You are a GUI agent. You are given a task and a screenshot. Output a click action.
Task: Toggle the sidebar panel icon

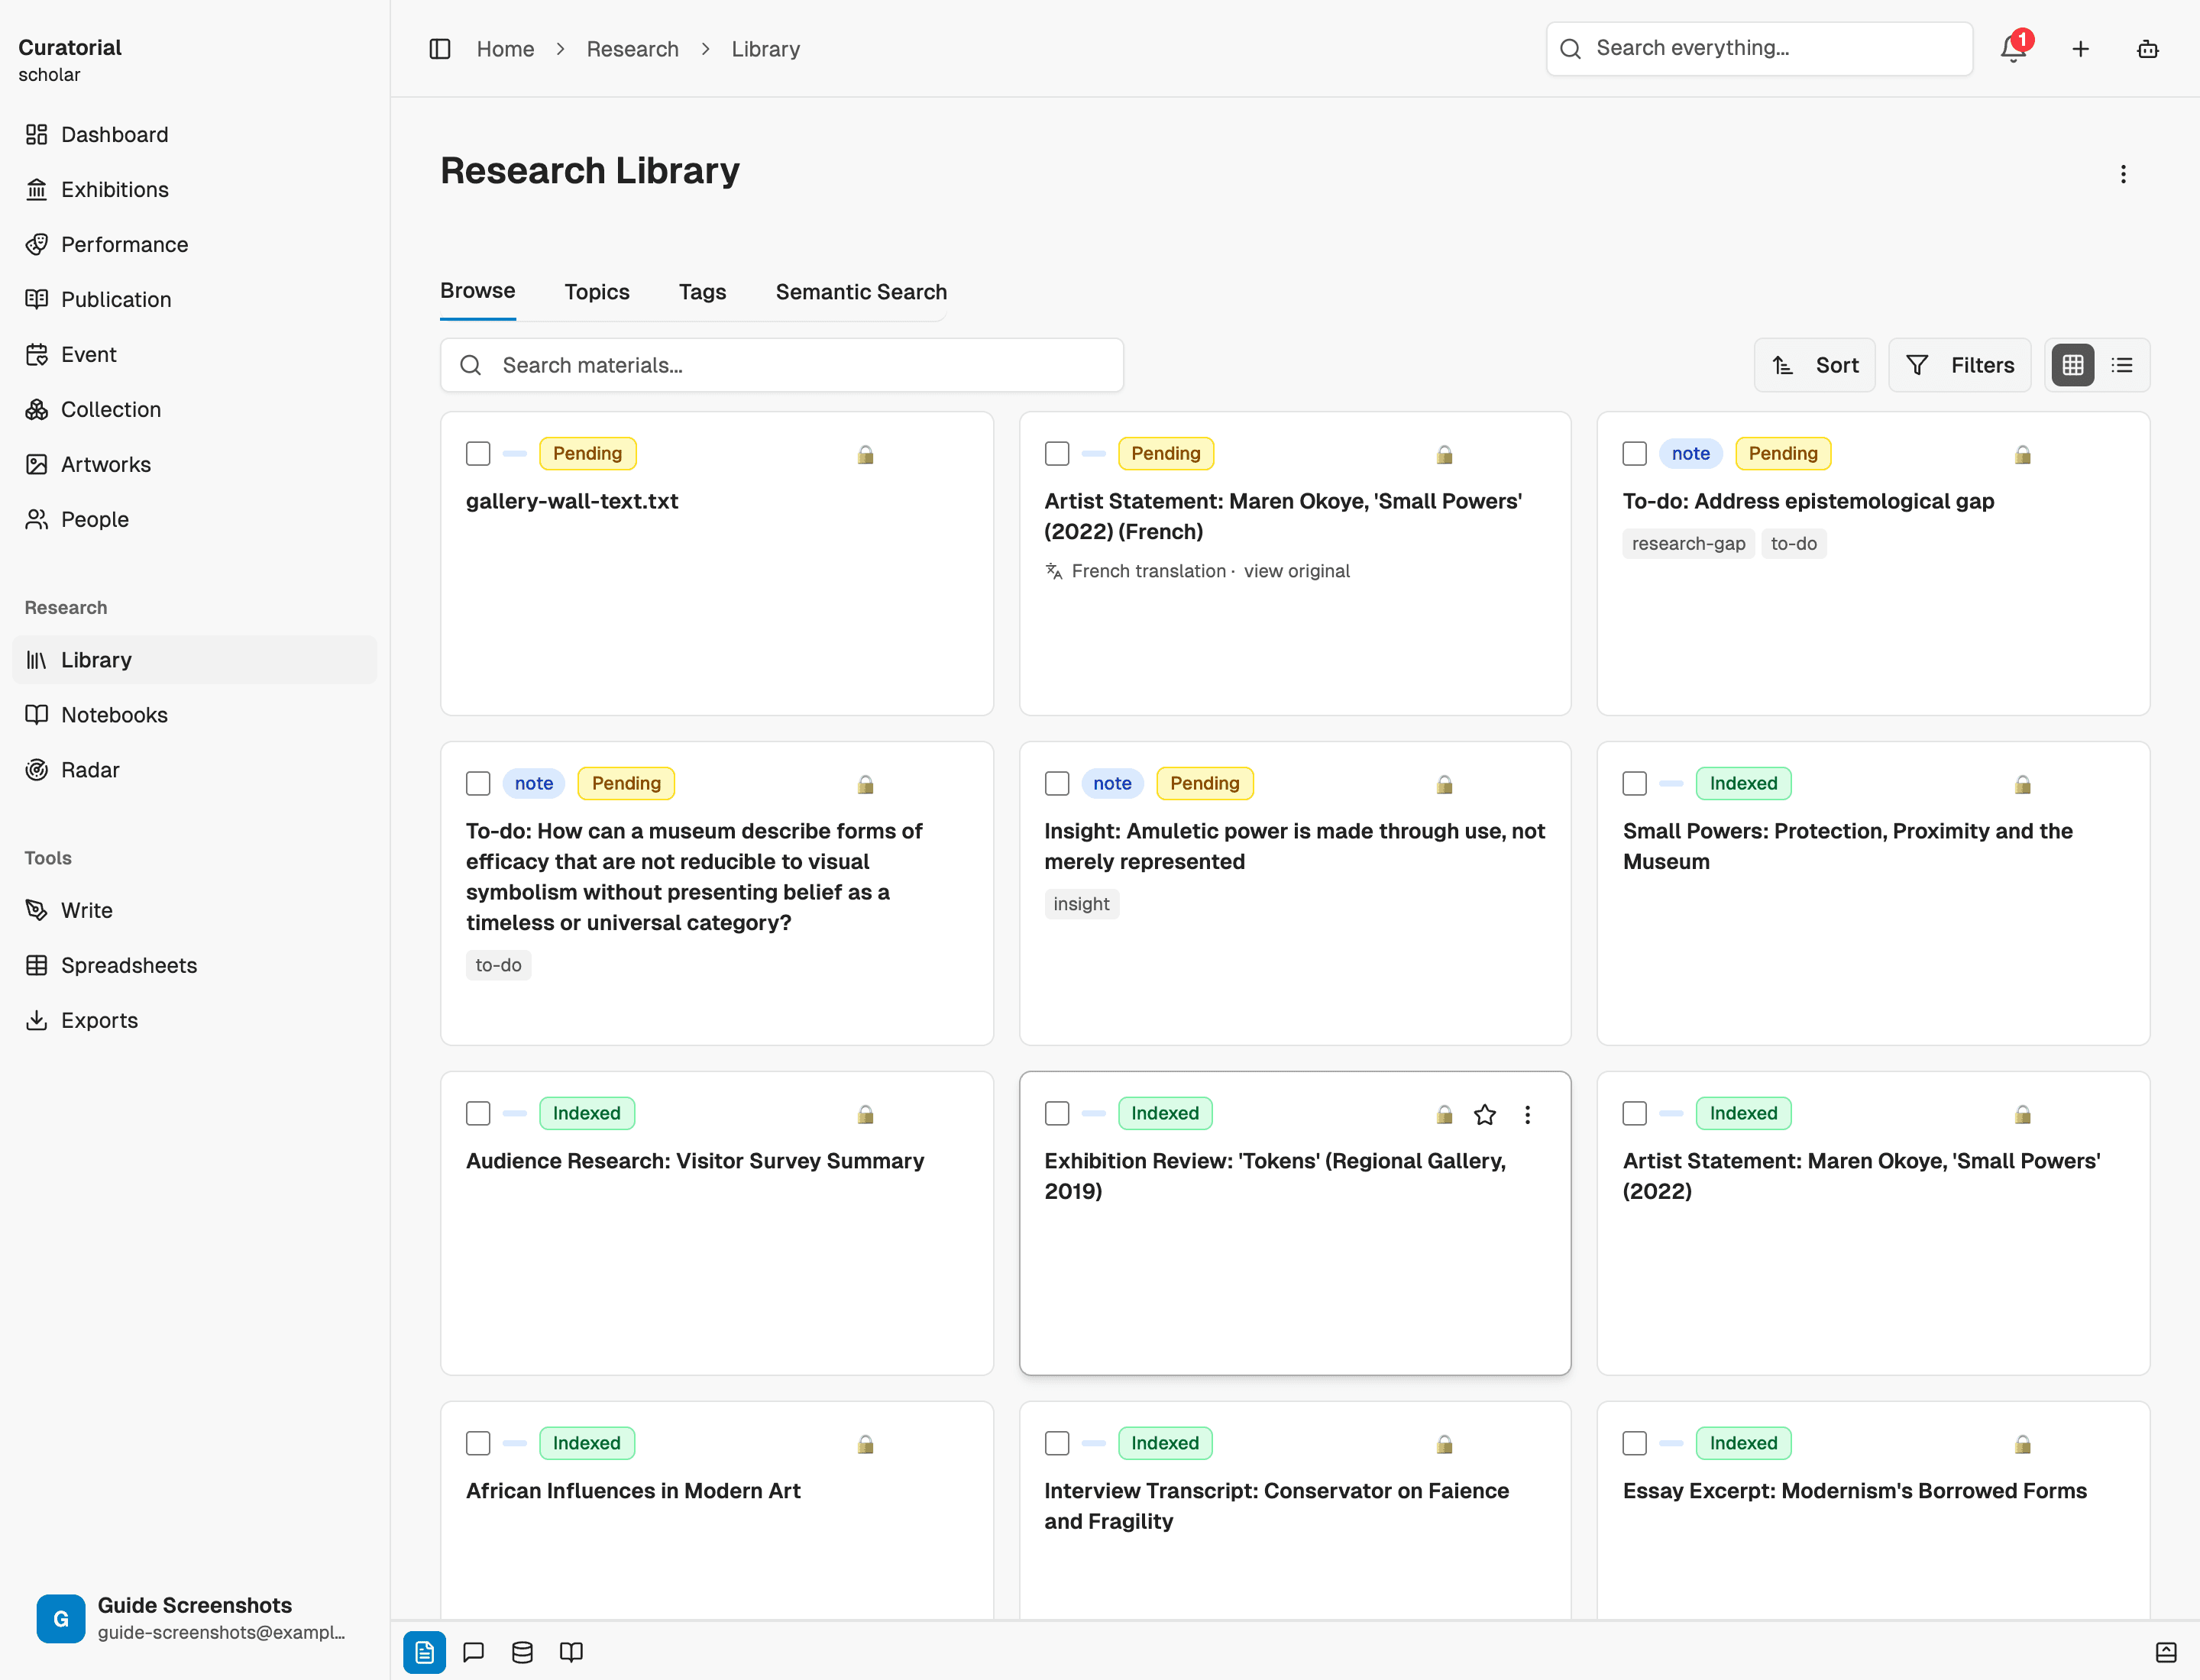coord(440,49)
